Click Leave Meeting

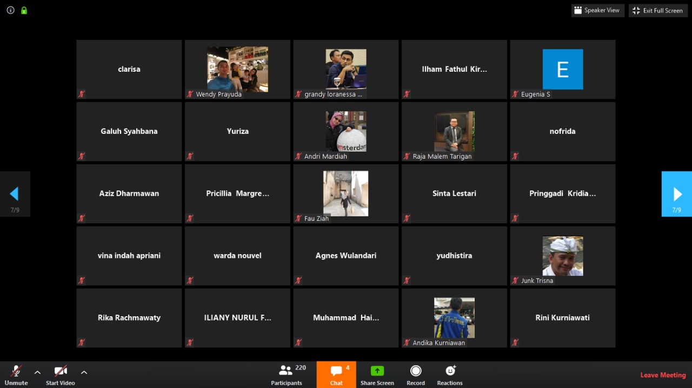click(663, 375)
